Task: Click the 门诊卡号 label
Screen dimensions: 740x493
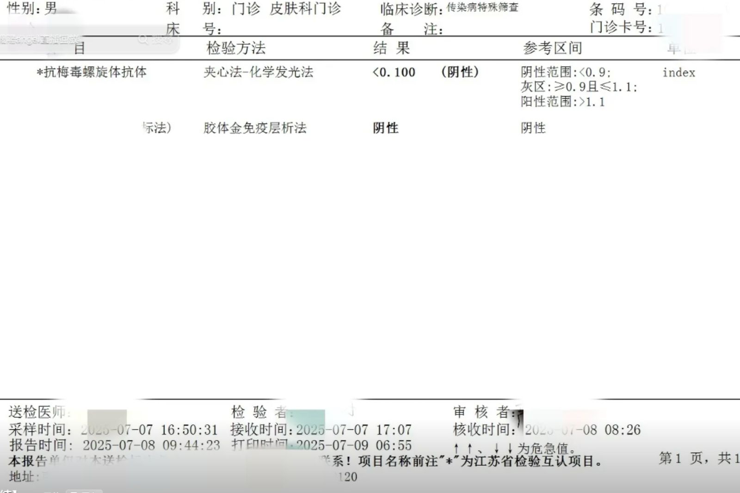Action: pyautogui.click(x=621, y=27)
